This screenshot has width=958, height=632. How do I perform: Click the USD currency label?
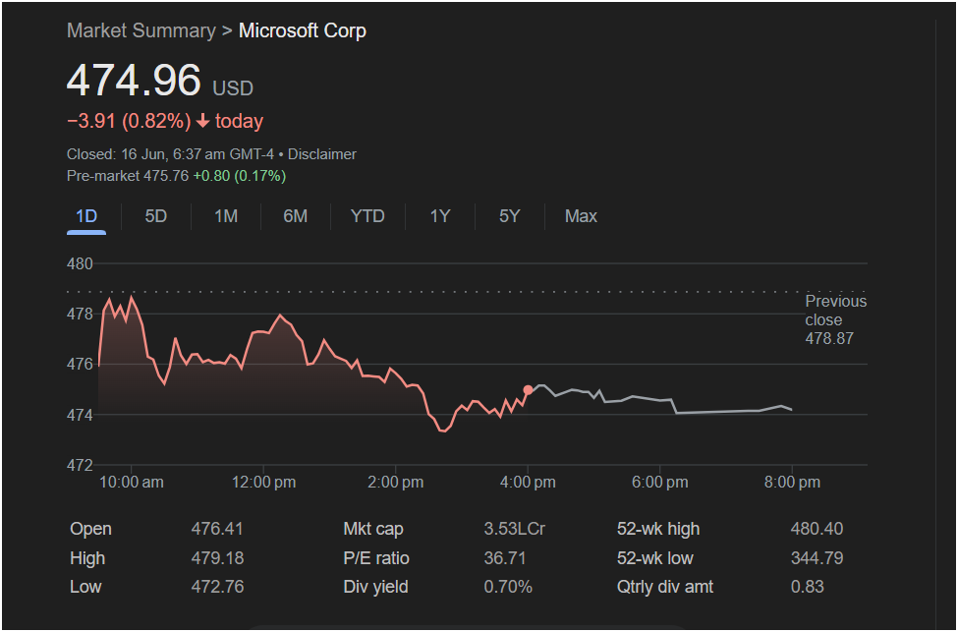point(233,88)
